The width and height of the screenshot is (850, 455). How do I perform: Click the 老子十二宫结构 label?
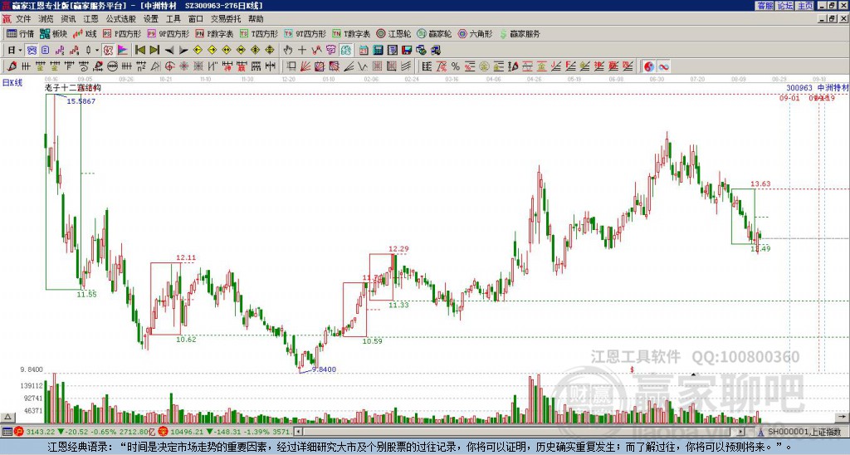click(x=73, y=88)
